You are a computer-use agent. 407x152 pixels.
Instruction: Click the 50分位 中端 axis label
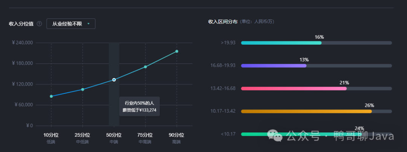(114, 138)
